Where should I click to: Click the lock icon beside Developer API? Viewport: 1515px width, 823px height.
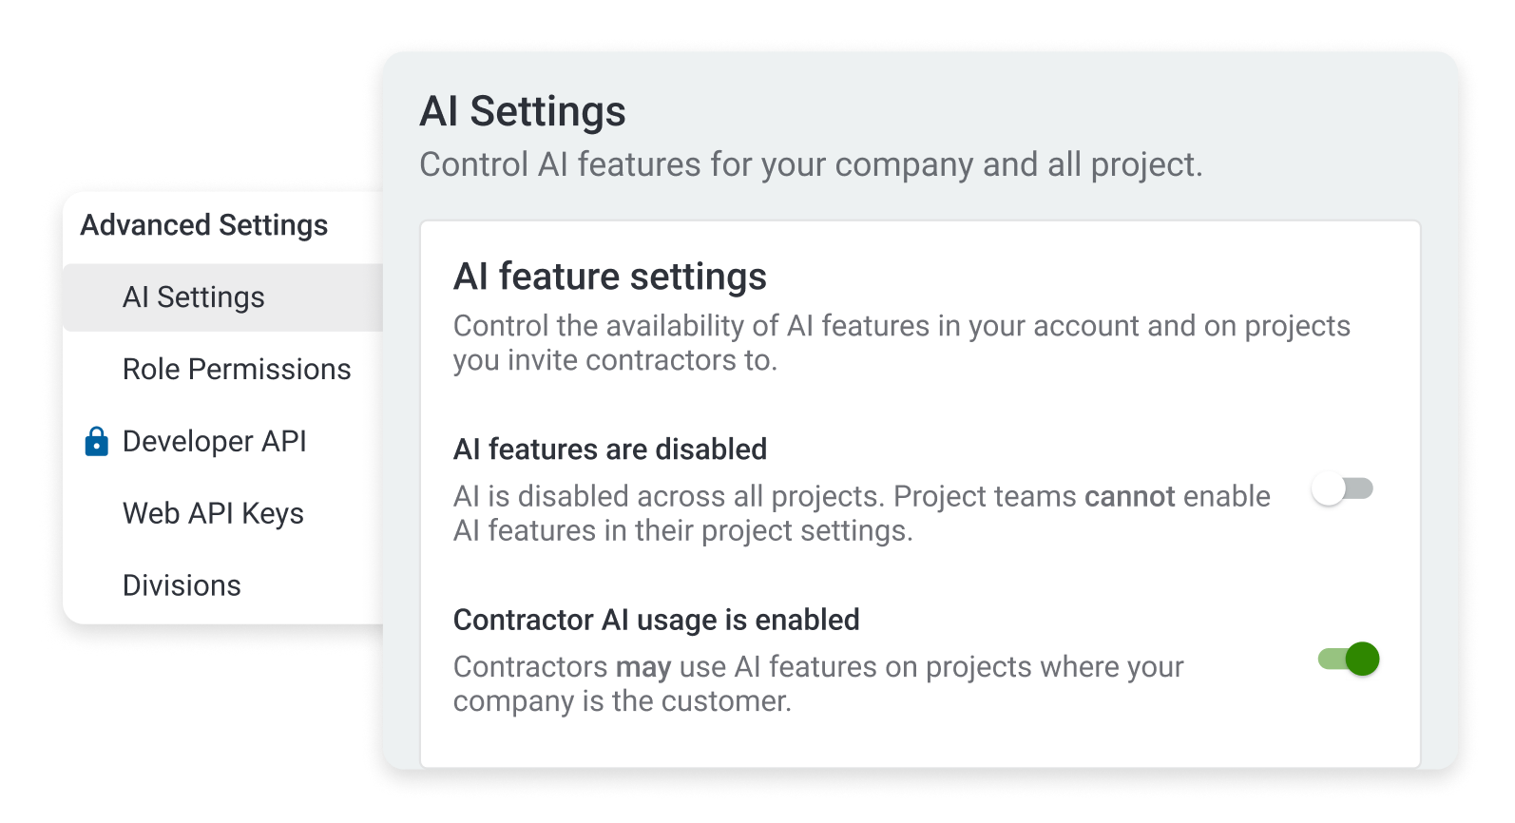(96, 442)
